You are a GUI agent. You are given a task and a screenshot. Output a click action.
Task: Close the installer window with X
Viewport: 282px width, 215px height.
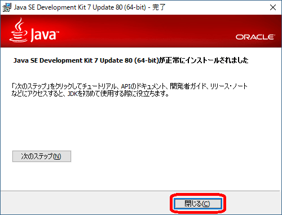[x=273, y=7]
